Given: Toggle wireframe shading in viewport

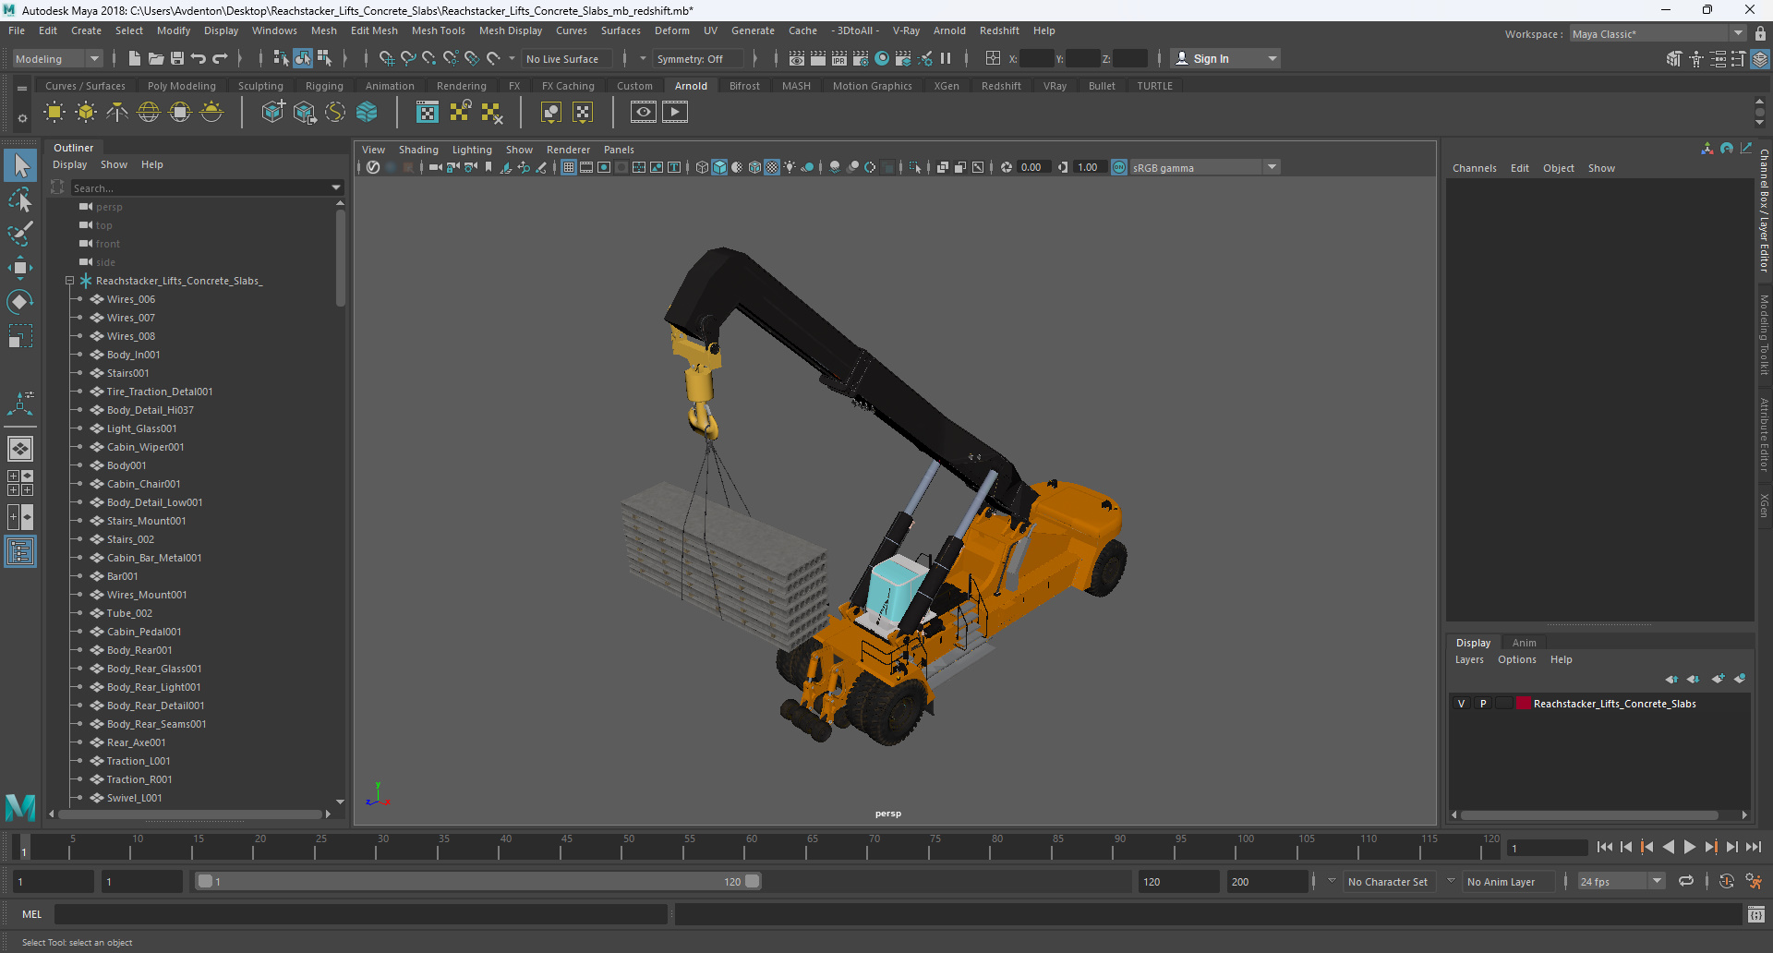Looking at the screenshot, I should pos(702,167).
